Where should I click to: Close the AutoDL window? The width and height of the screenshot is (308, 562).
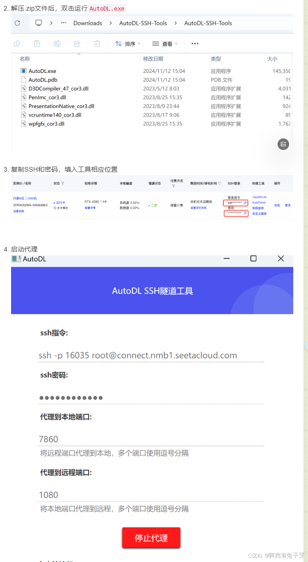click(x=281, y=259)
